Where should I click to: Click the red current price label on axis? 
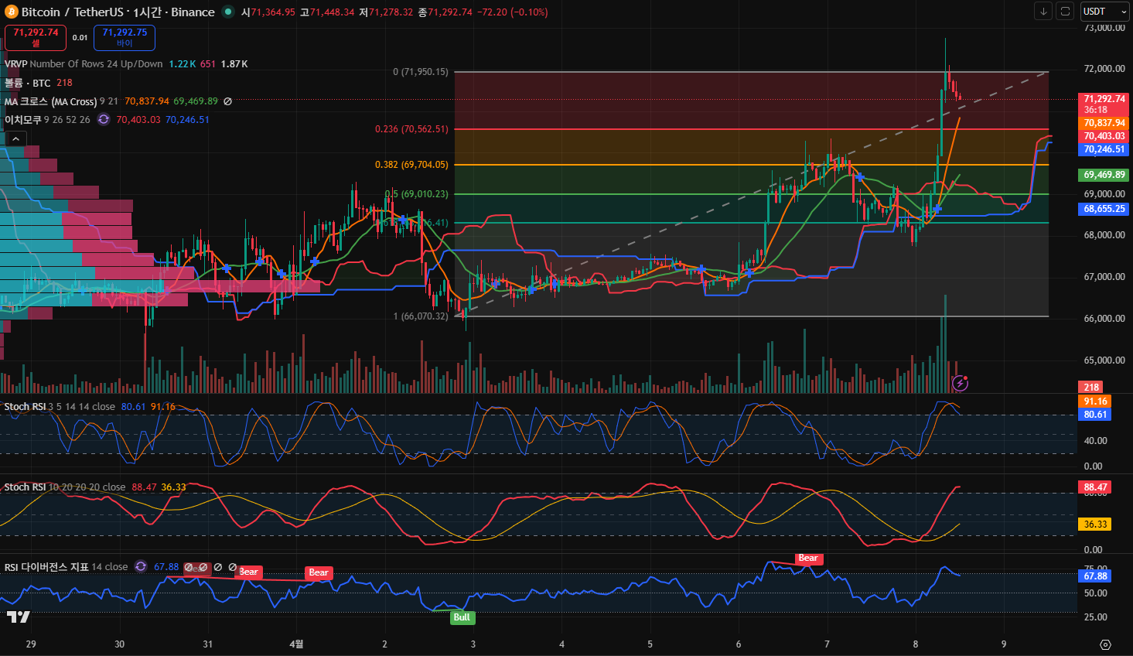point(1104,99)
